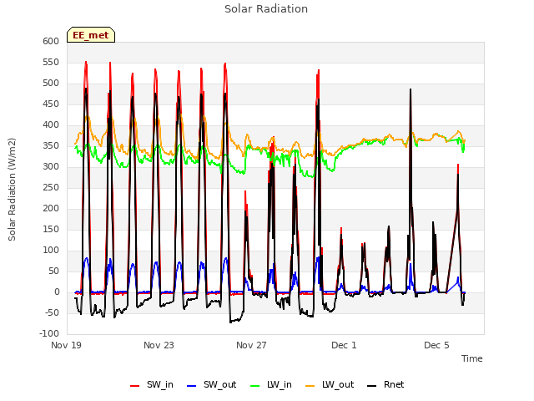The height and width of the screenshot is (401, 534).
Task: Click the Dec 1 tick label
Action: (344, 345)
